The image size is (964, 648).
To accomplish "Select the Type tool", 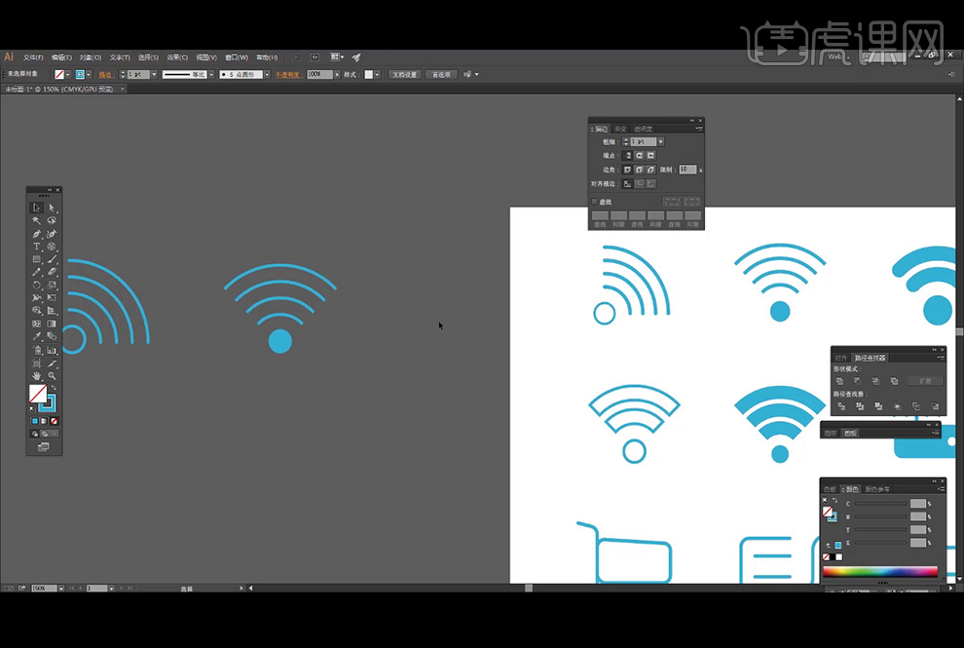I will [37, 247].
